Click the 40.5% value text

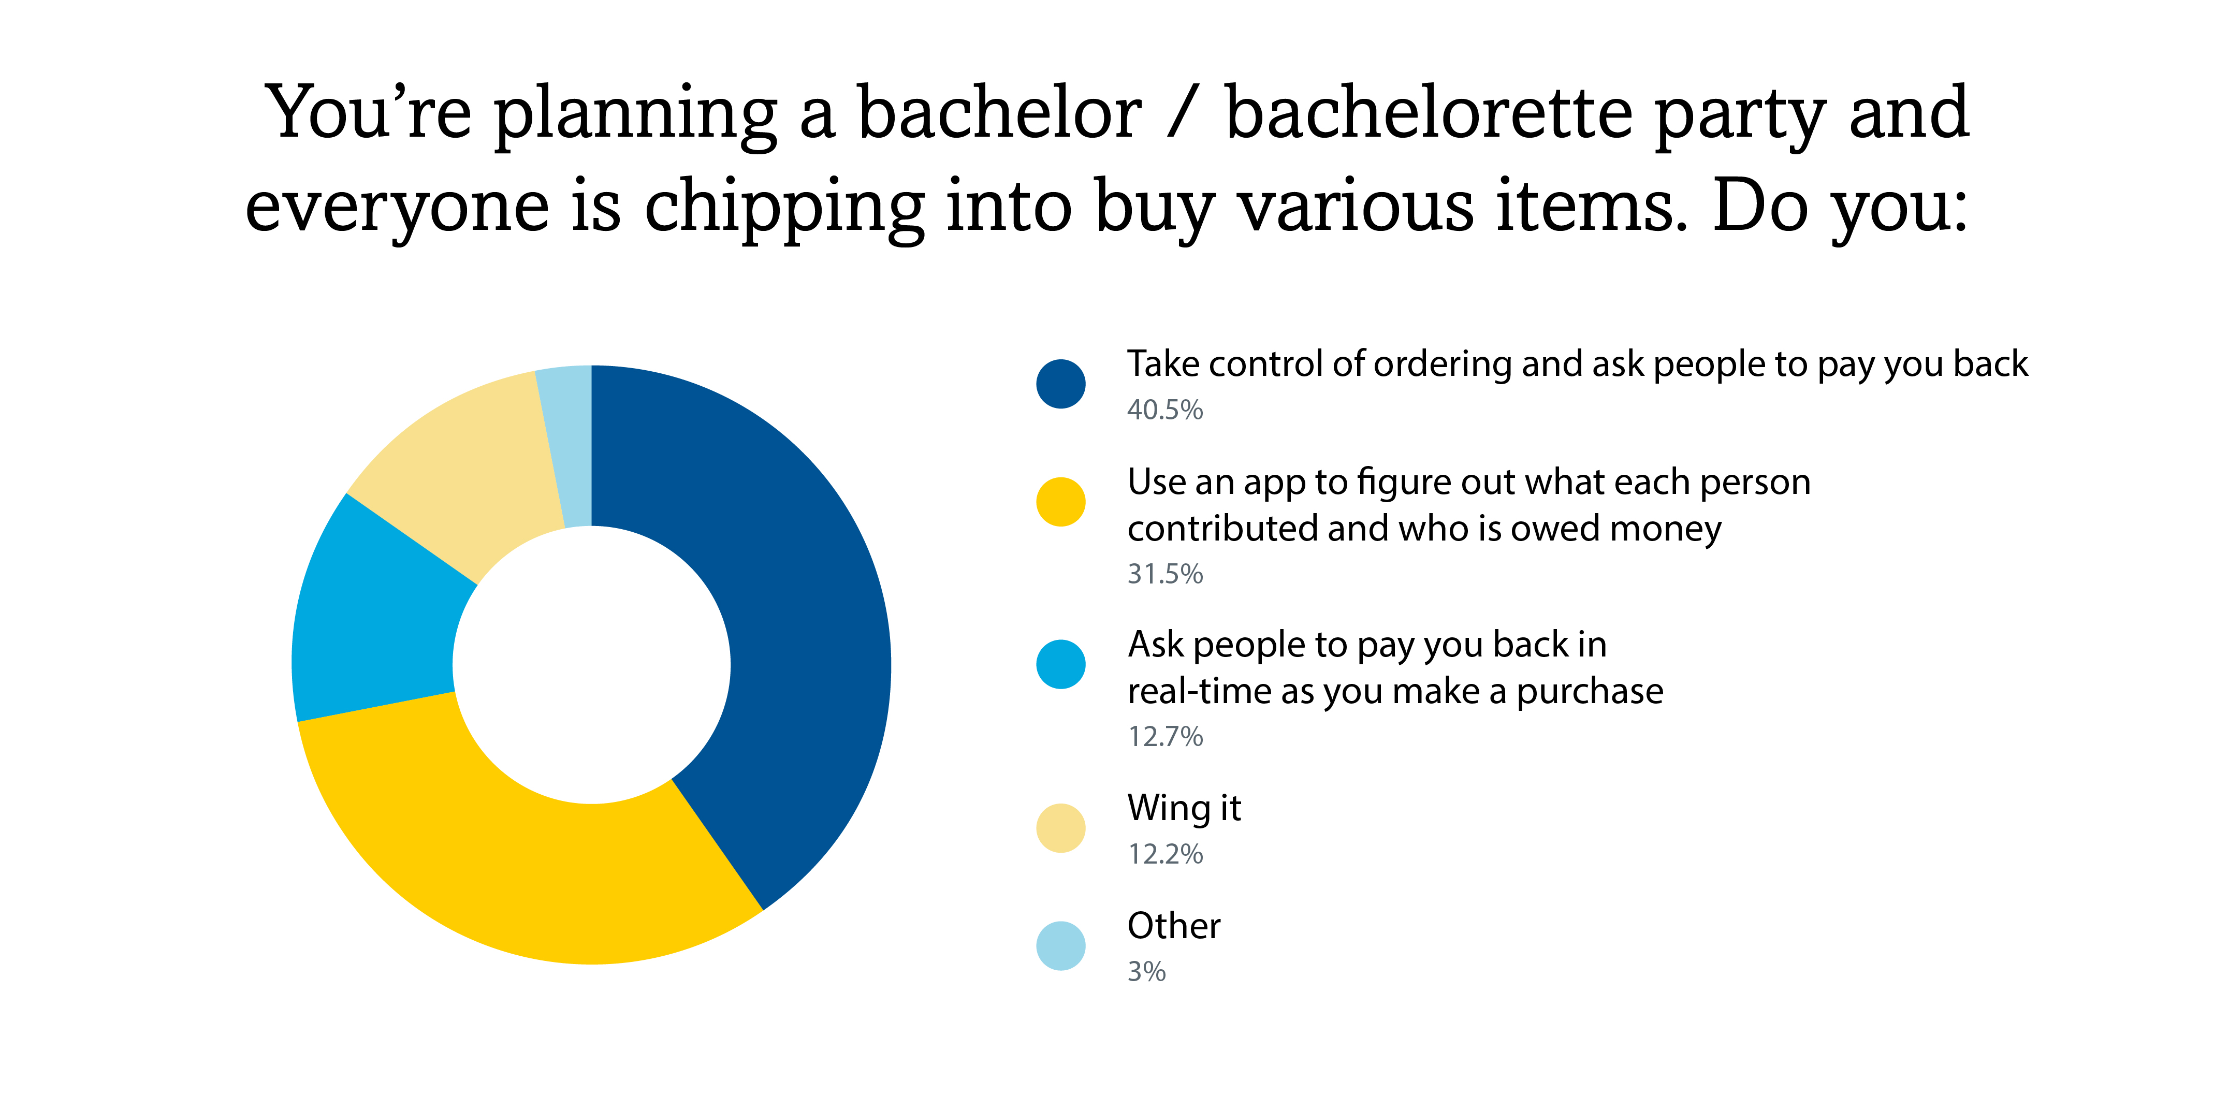pos(1164,410)
